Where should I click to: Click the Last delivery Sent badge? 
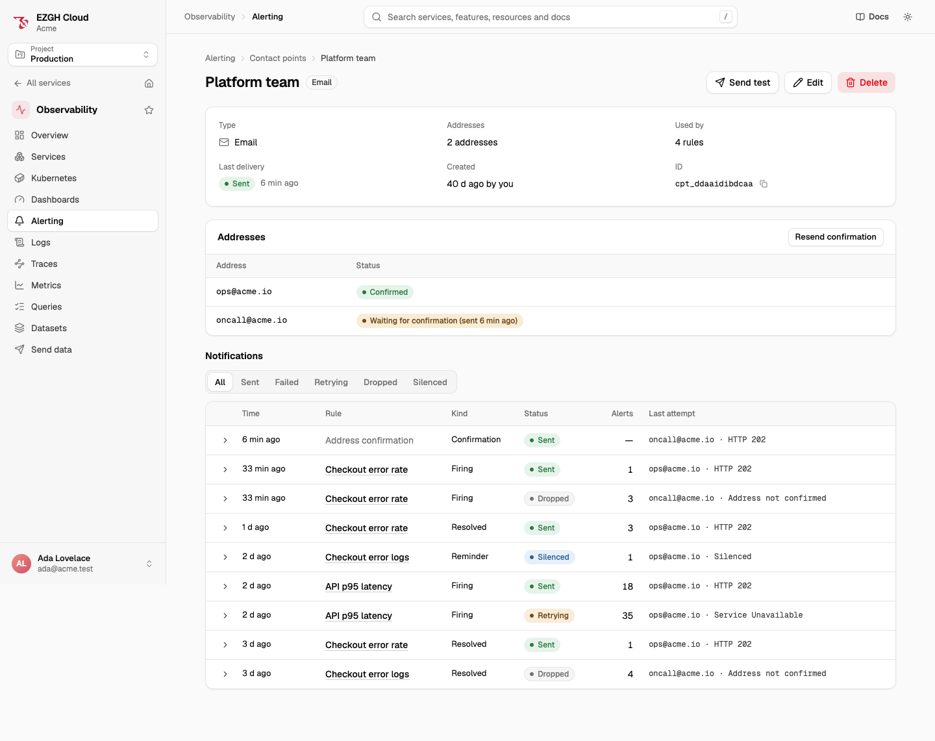coord(237,184)
